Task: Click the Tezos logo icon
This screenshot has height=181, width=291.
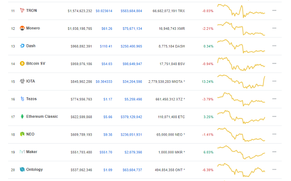Action: click(x=22, y=99)
